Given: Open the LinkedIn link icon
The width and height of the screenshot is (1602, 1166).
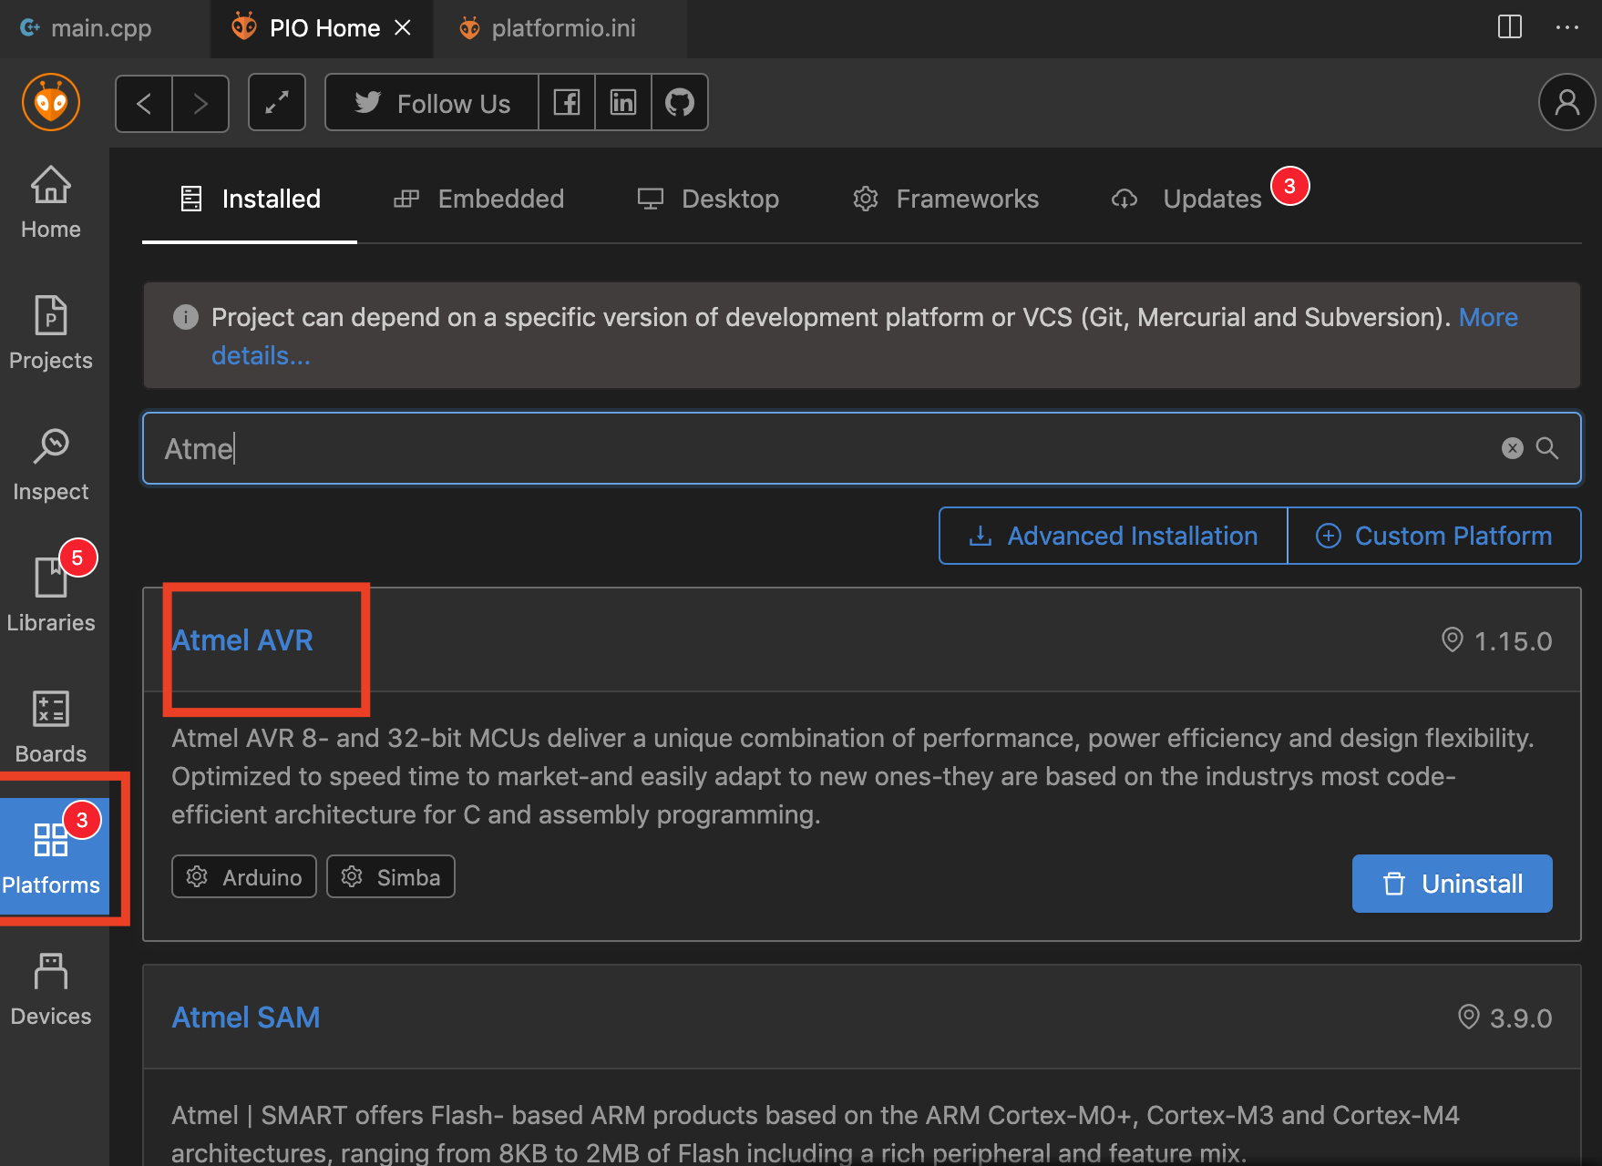Looking at the screenshot, I should point(623,103).
